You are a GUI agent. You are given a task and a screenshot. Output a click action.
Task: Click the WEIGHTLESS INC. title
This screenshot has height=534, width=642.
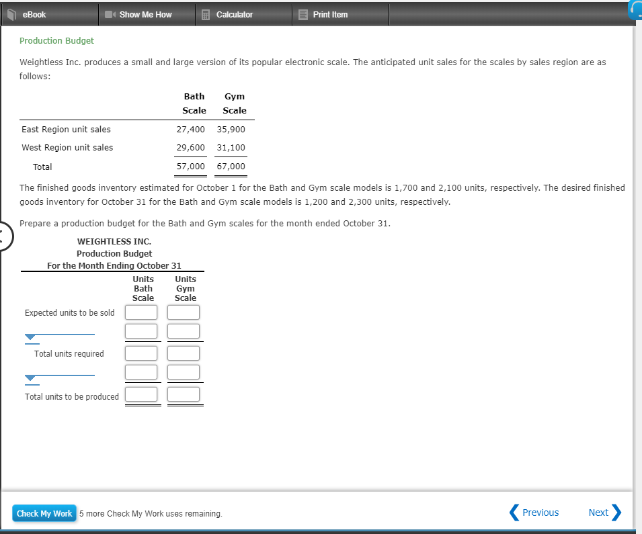pyautogui.click(x=114, y=241)
